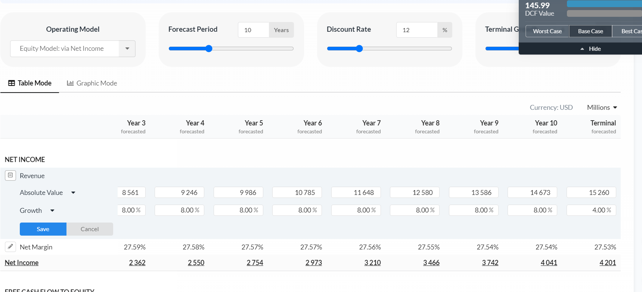Select the Worst Case scenario
This screenshot has width=642, height=292.
pyautogui.click(x=547, y=31)
